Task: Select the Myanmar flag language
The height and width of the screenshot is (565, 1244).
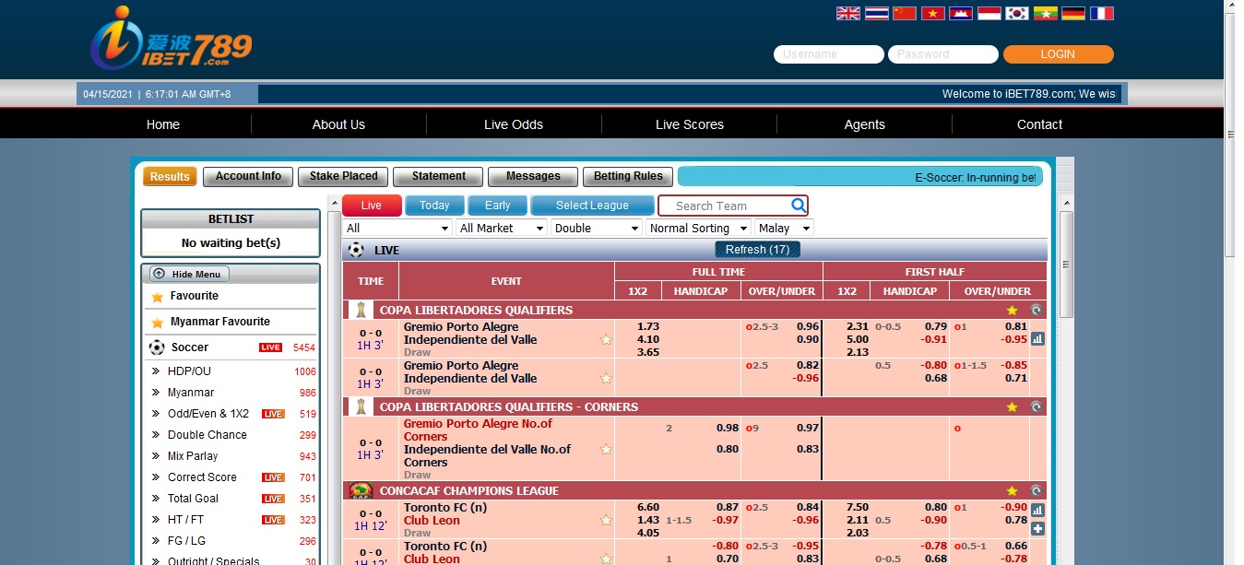Action: 1045,13
